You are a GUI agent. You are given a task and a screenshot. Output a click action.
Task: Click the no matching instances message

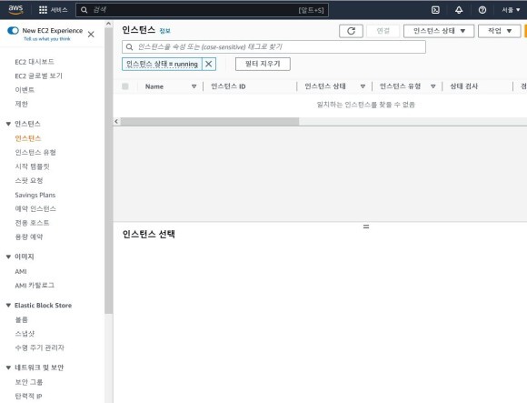tap(365, 105)
